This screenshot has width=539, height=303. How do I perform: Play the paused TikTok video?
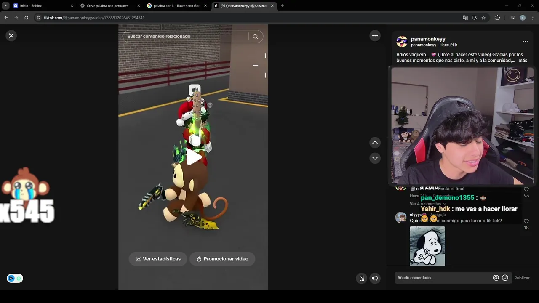[194, 157]
